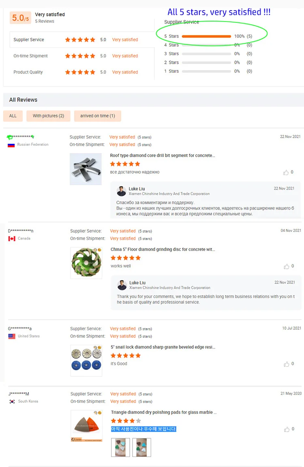Click the 3 Stars rating bar
This screenshot has height=467, width=304.
tap(207, 54)
